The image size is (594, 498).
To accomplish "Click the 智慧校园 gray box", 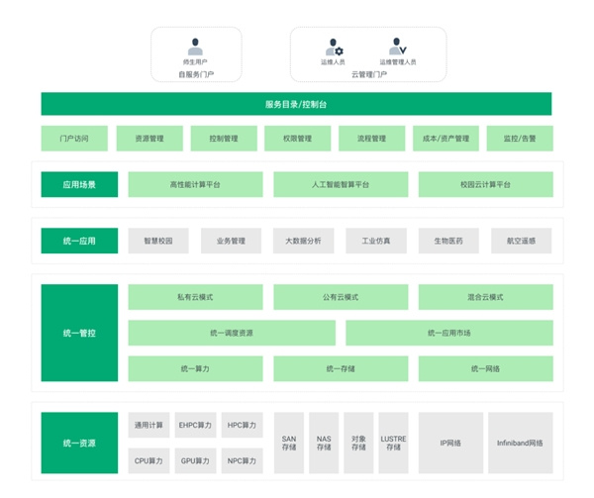I will [x=158, y=241].
